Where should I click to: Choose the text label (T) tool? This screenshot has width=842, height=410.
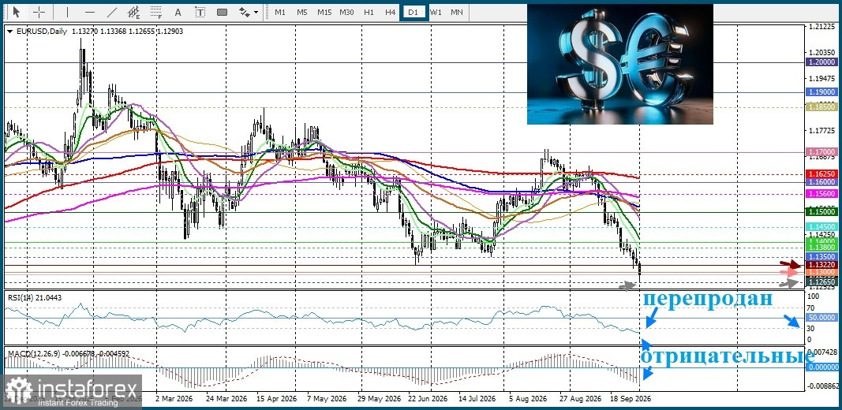coord(200,12)
